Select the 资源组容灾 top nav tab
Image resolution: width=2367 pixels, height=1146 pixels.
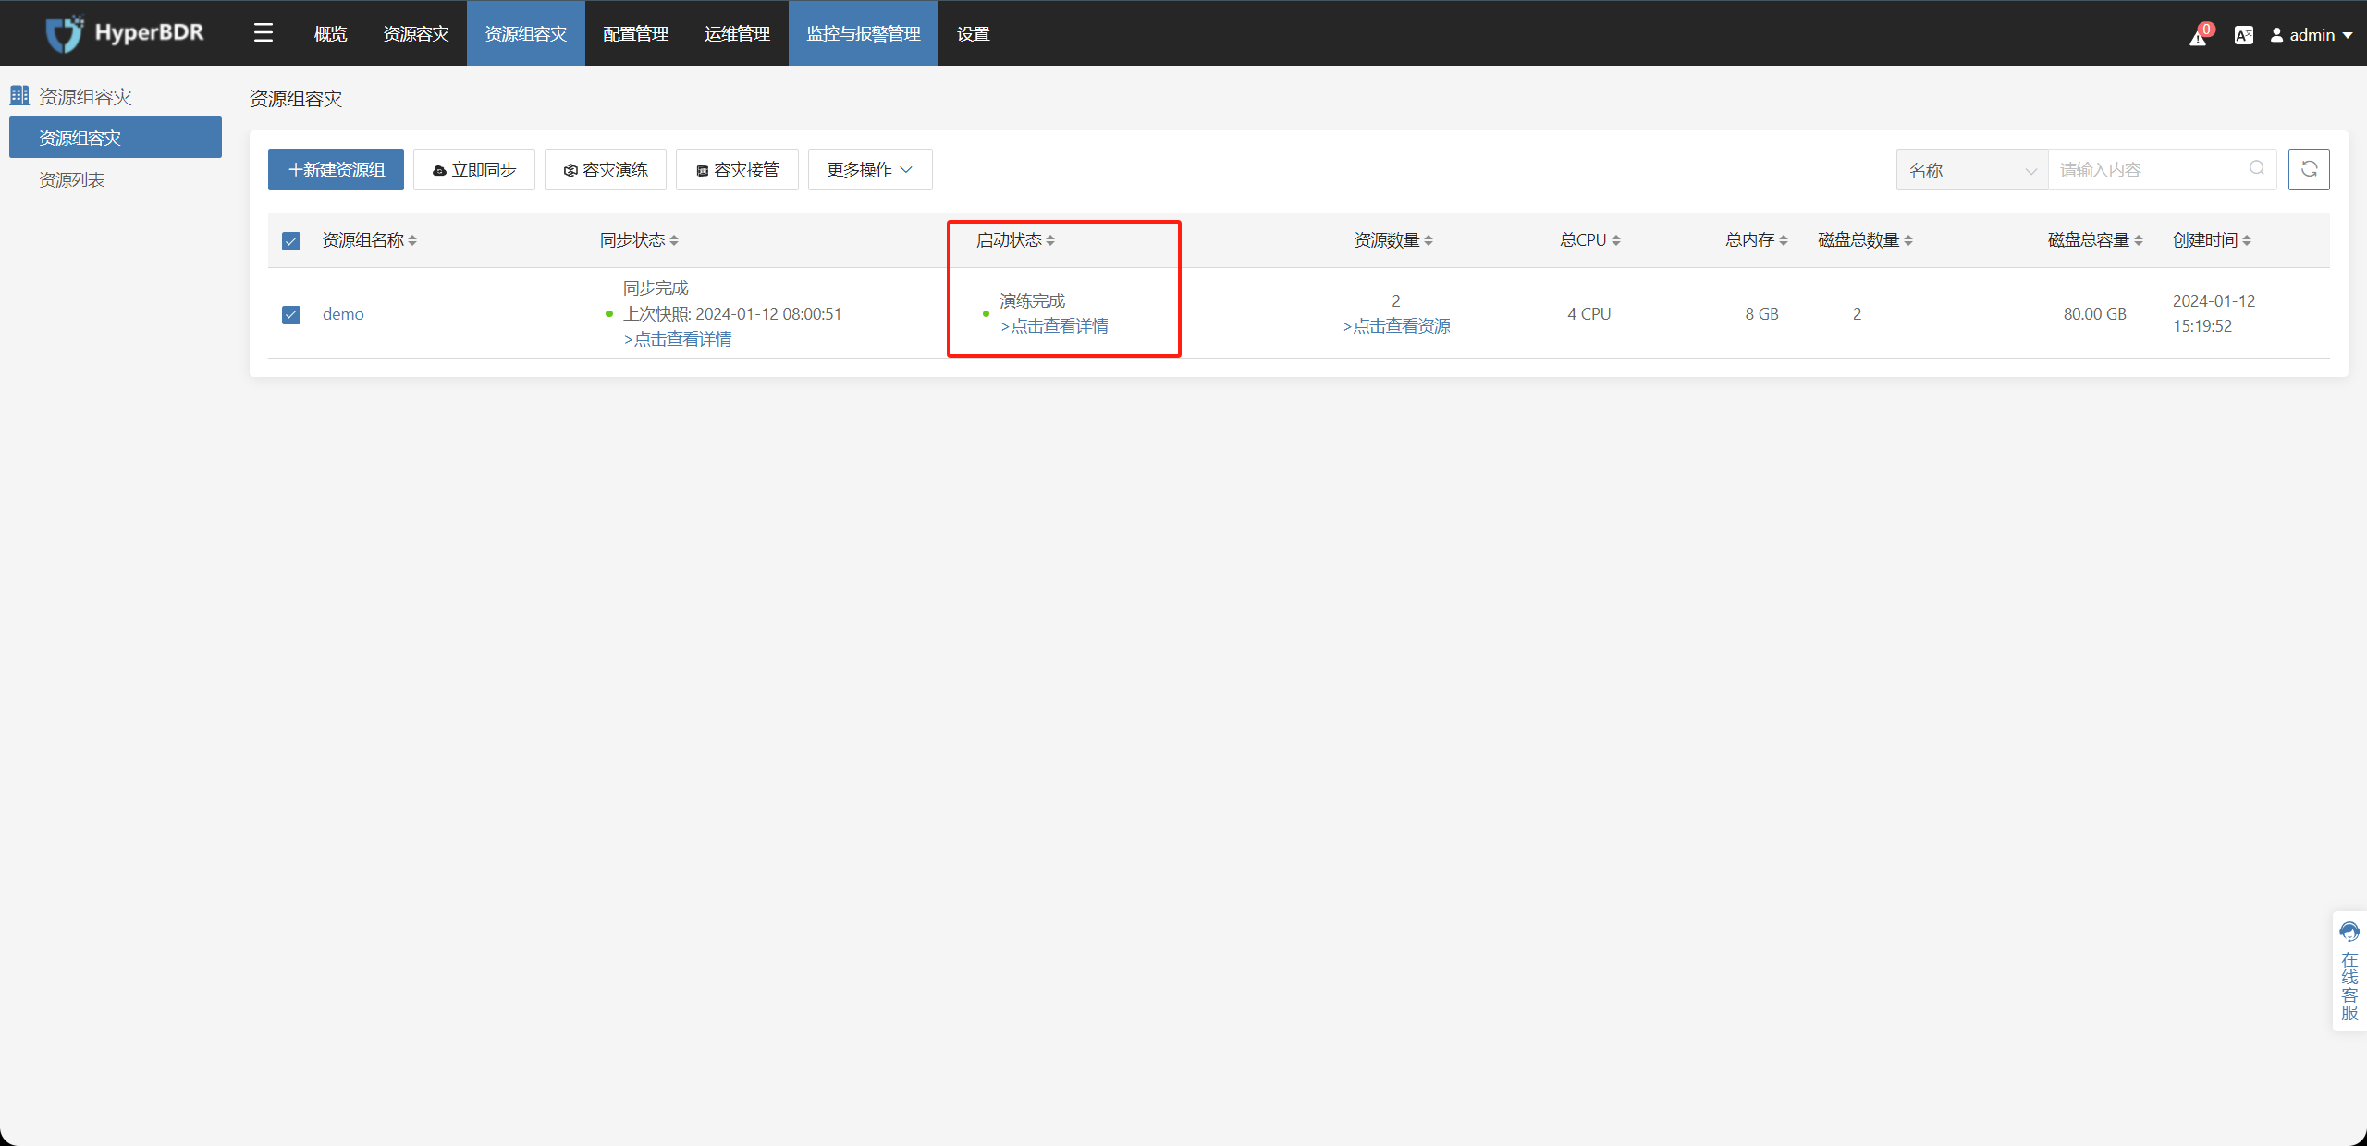(x=526, y=33)
